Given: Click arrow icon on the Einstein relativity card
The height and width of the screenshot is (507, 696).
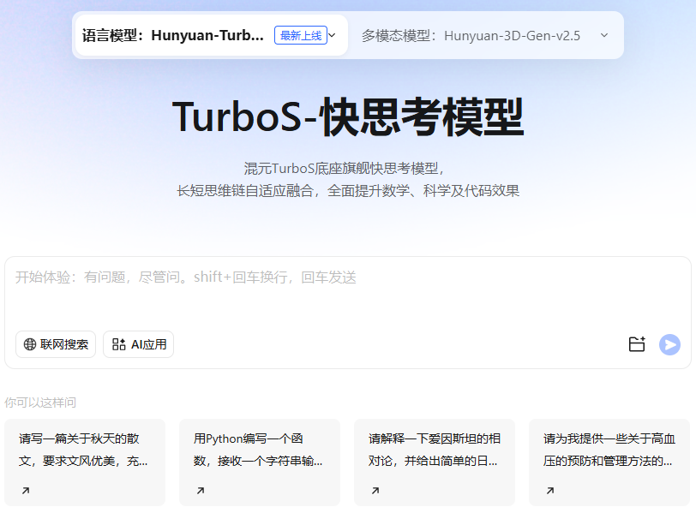Looking at the screenshot, I should (375, 491).
